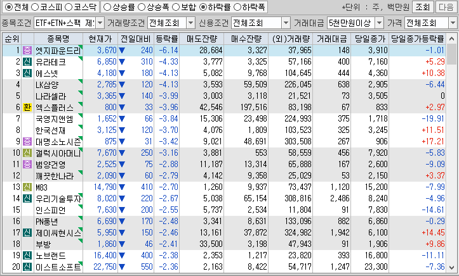
Task: Click down arrow icon in 국영지앤엠 row
Action: [122, 119]
